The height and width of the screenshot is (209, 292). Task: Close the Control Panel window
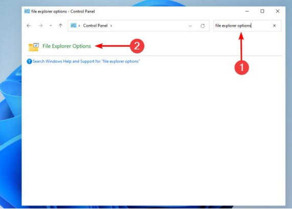(278, 11)
